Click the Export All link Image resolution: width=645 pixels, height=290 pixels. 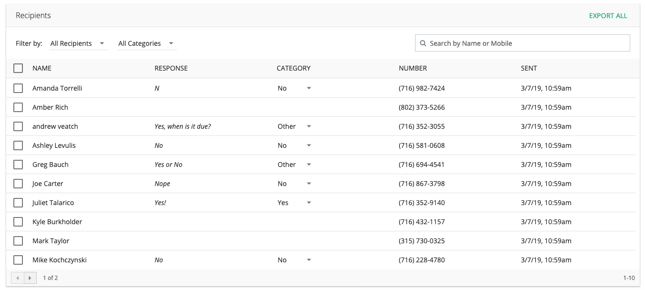click(608, 16)
